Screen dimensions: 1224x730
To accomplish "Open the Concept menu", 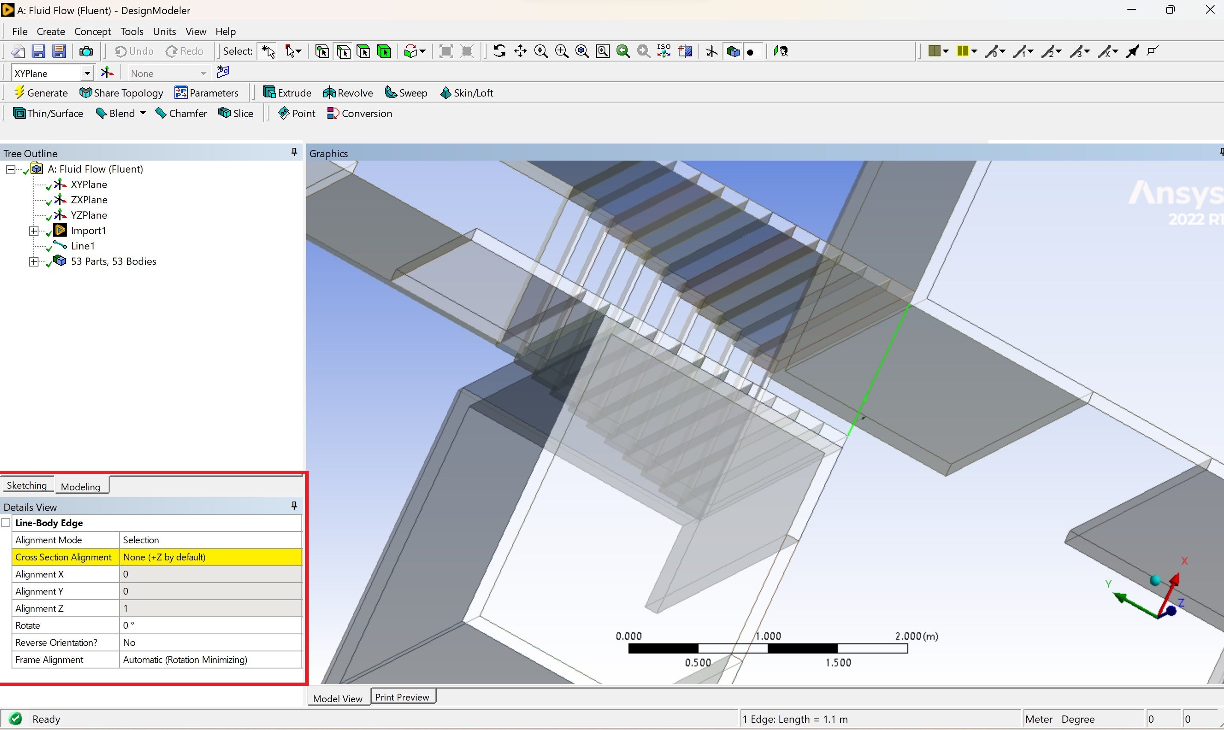I will coord(92,32).
